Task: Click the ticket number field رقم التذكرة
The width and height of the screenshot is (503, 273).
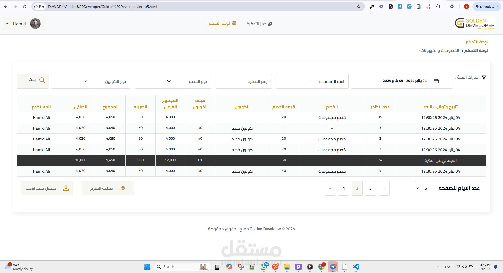Action: click(244, 81)
